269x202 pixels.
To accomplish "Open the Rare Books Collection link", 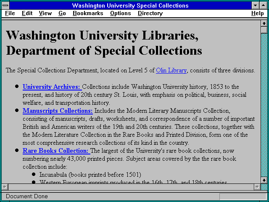I will click(56, 151).
